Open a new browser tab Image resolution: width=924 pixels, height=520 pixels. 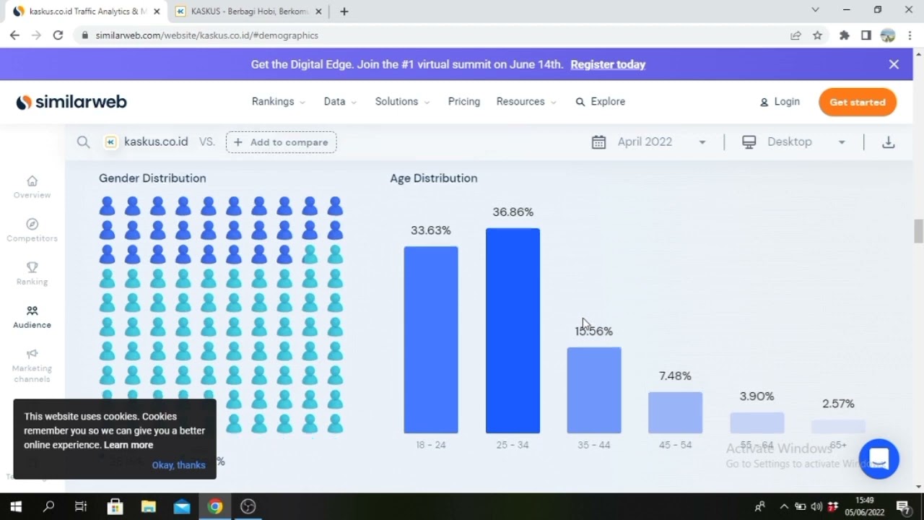pos(344,11)
